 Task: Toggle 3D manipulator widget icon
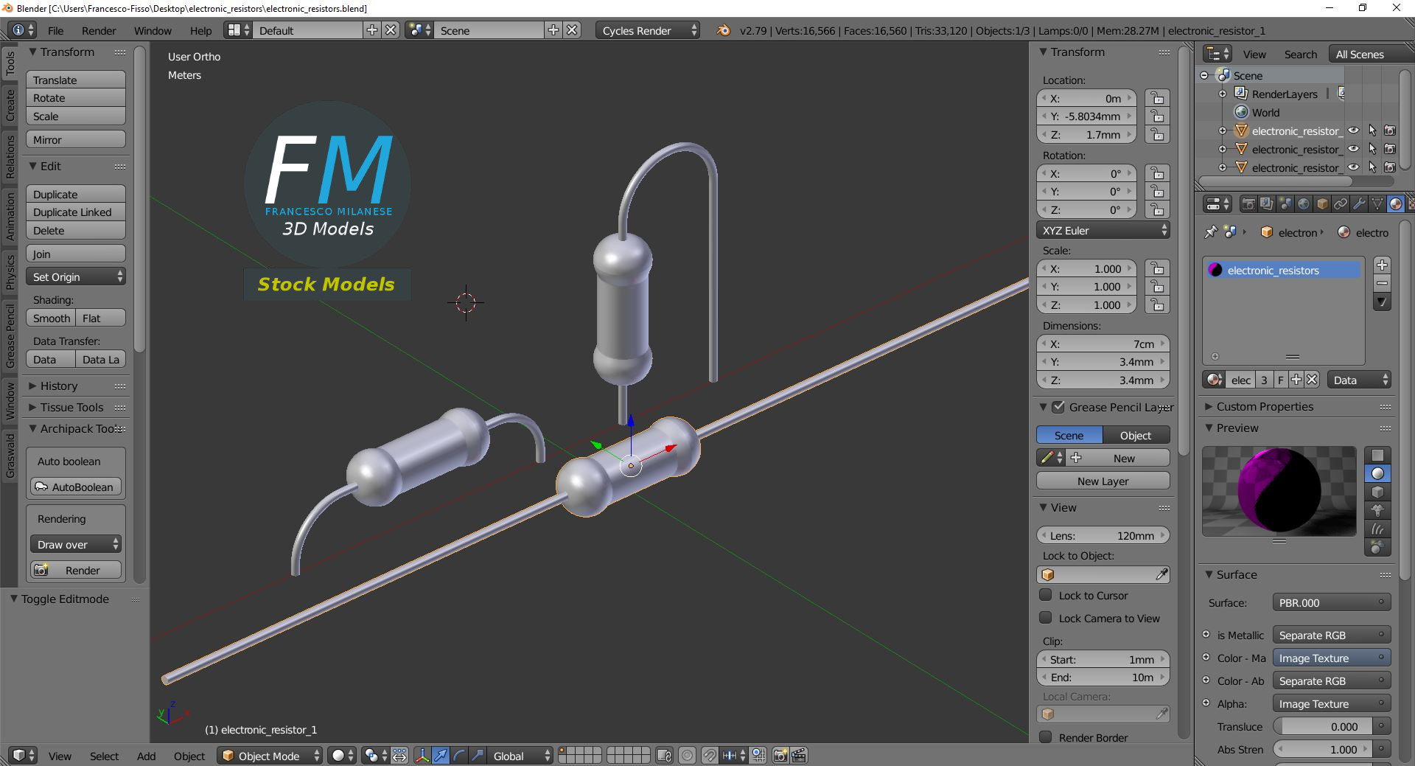[x=422, y=756]
